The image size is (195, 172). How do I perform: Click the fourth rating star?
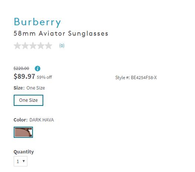pos(41,46)
